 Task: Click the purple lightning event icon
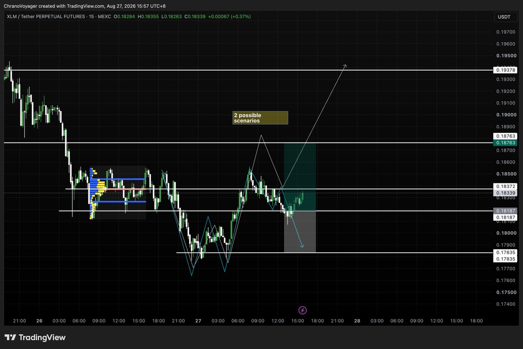(302, 310)
